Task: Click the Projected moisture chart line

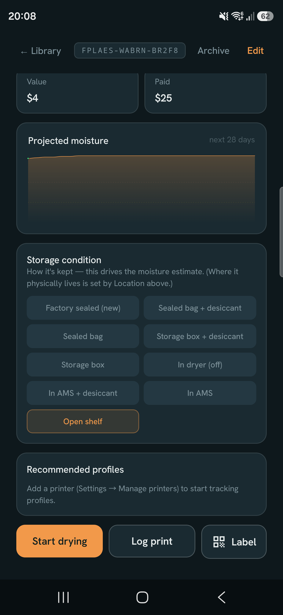Action: [141, 156]
